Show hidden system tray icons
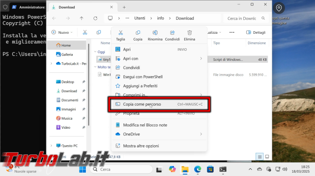The width and height of the screenshot is (315, 176). (251, 169)
